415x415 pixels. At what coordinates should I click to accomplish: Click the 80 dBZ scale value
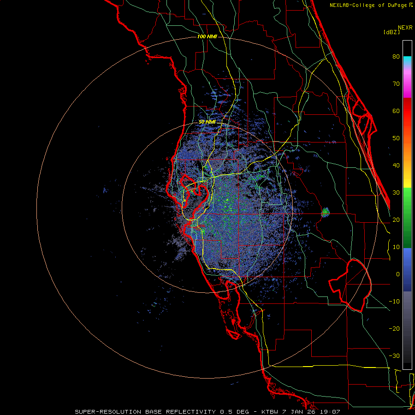coord(396,57)
